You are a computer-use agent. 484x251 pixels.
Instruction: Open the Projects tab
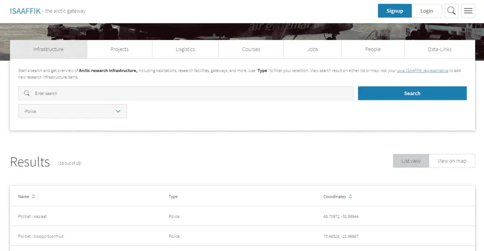click(120, 49)
